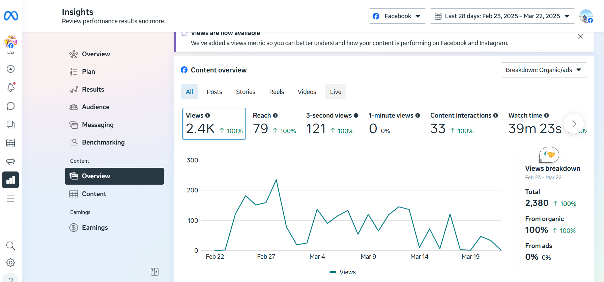
Task: Click the search magnifier icon
Action: pyautogui.click(x=11, y=246)
